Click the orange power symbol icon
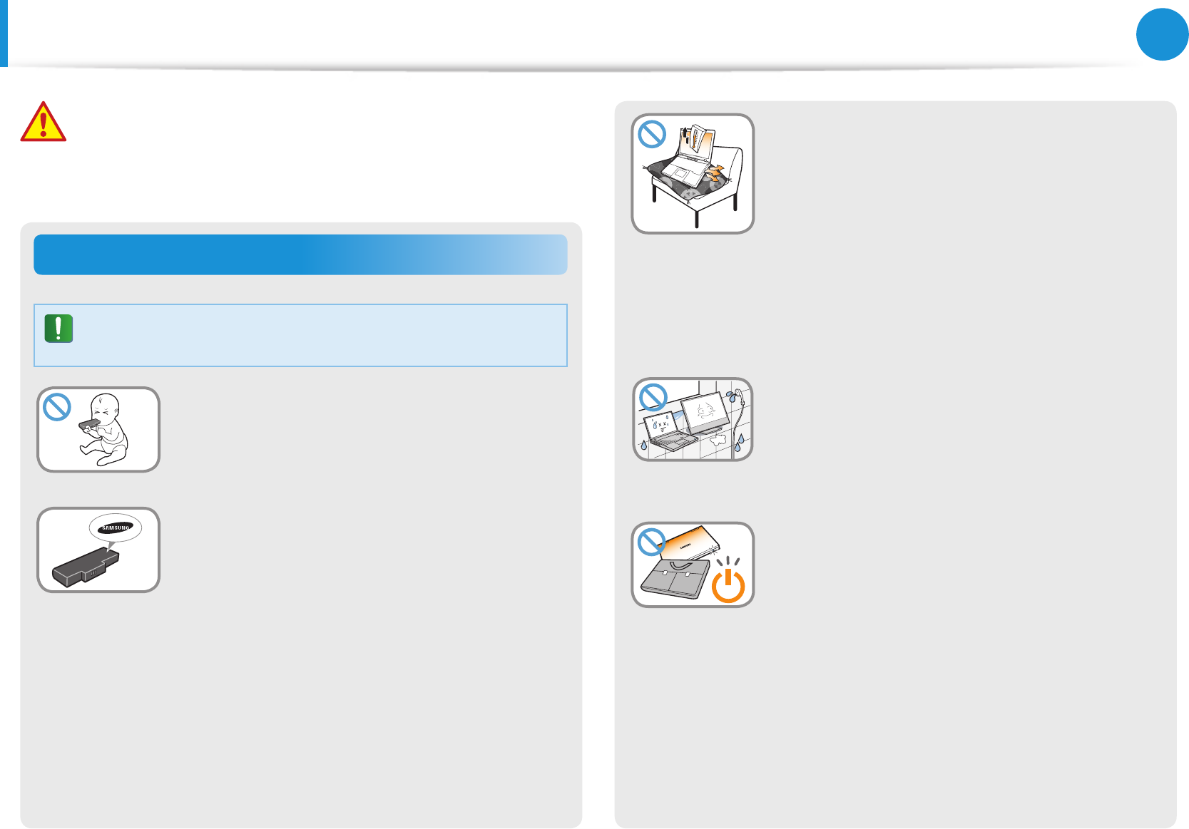Viewport: 1189px width, 829px height. pyautogui.click(x=728, y=581)
